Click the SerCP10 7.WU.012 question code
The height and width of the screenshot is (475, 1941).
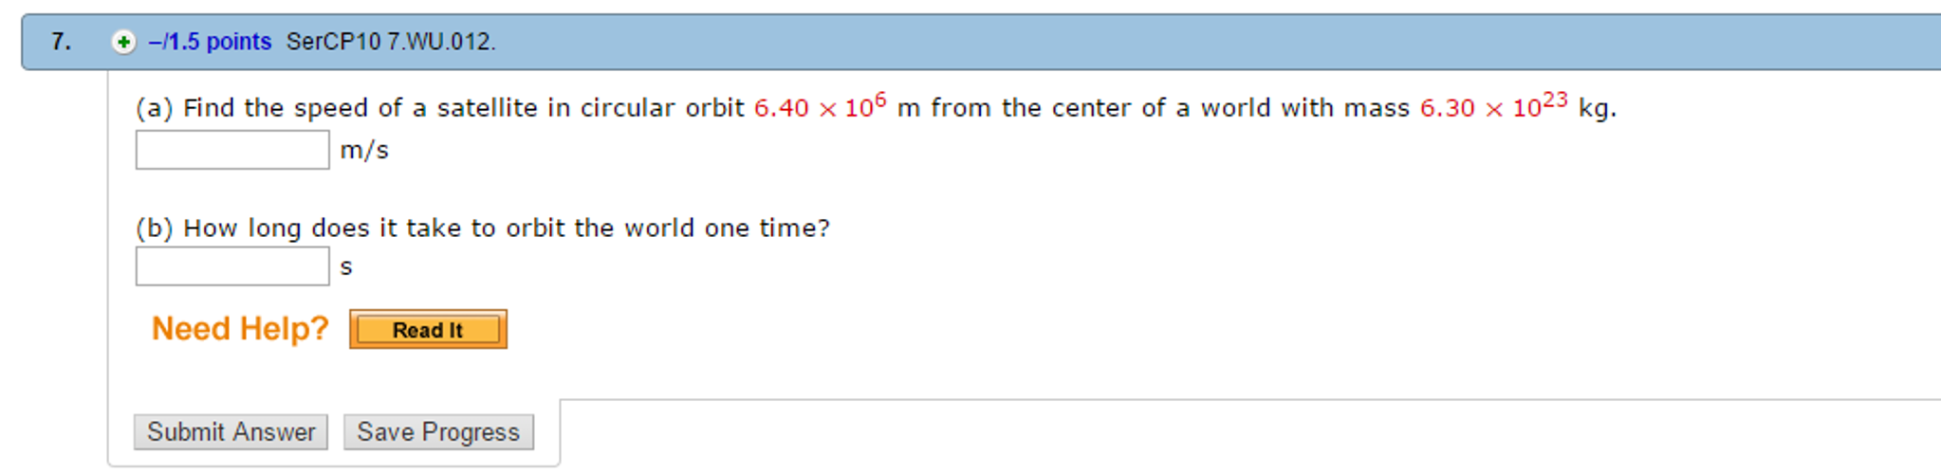[390, 42]
